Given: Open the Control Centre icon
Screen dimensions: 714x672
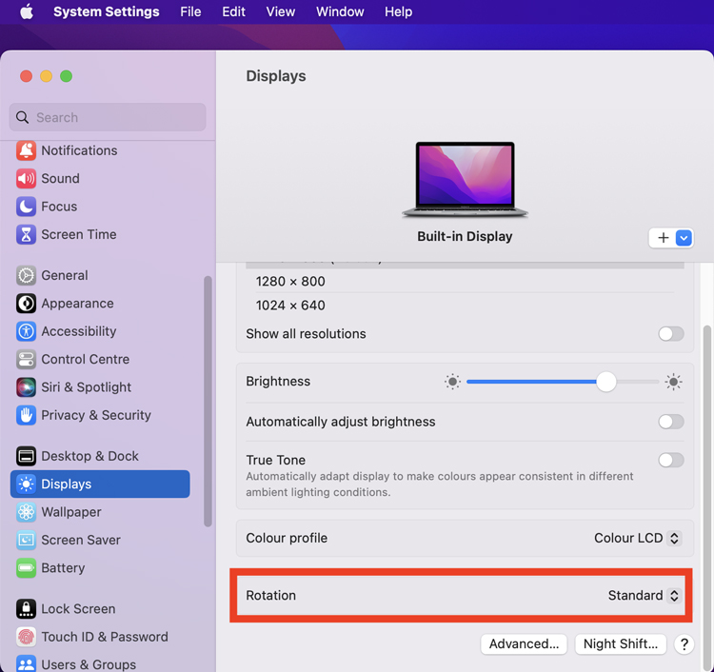Looking at the screenshot, I should pyautogui.click(x=26, y=359).
